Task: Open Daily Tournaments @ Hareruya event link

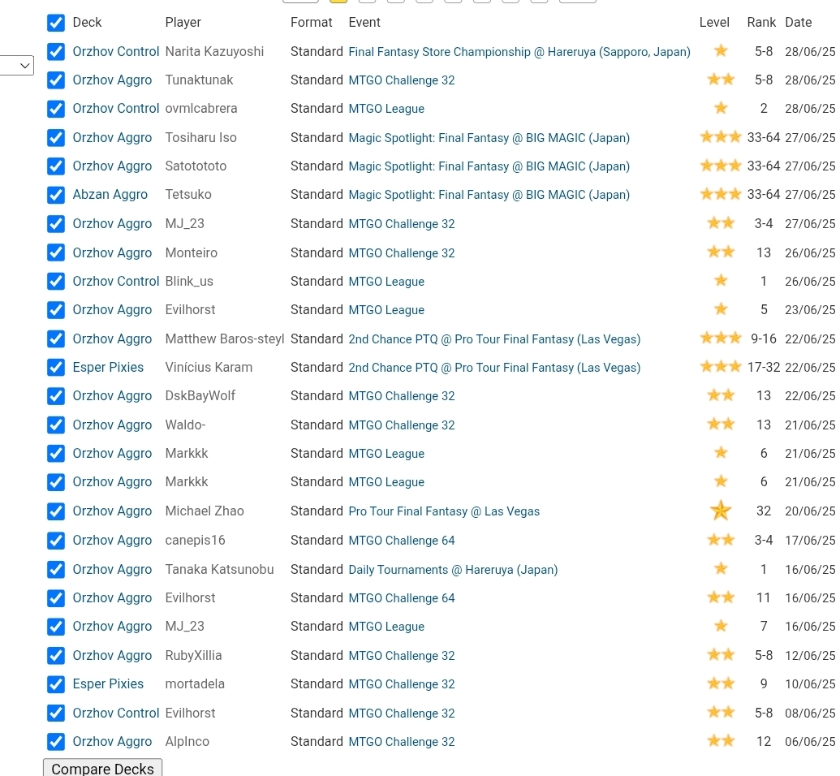Action: 453,569
